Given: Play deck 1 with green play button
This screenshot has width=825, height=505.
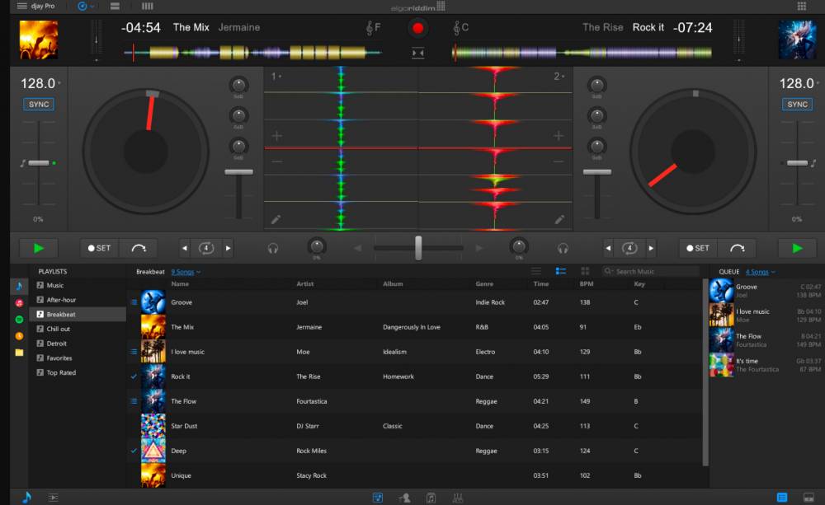Looking at the screenshot, I should [x=39, y=248].
